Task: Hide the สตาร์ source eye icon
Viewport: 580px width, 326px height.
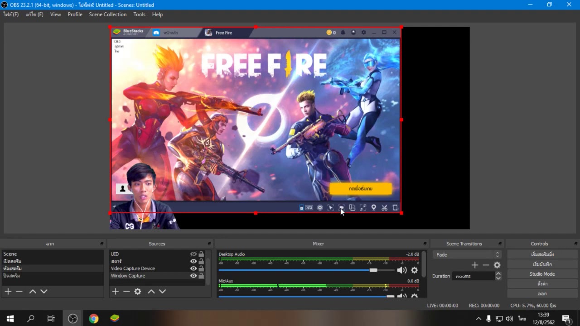Action: (193, 261)
